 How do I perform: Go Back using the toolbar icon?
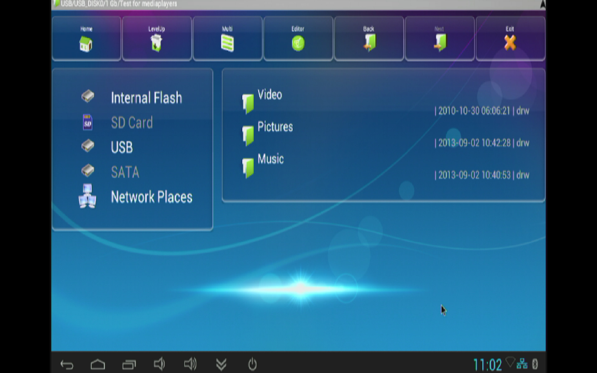click(x=369, y=43)
